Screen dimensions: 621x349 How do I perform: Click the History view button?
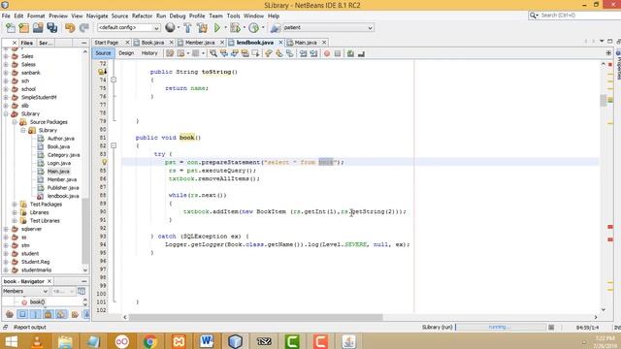click(149, 53)
